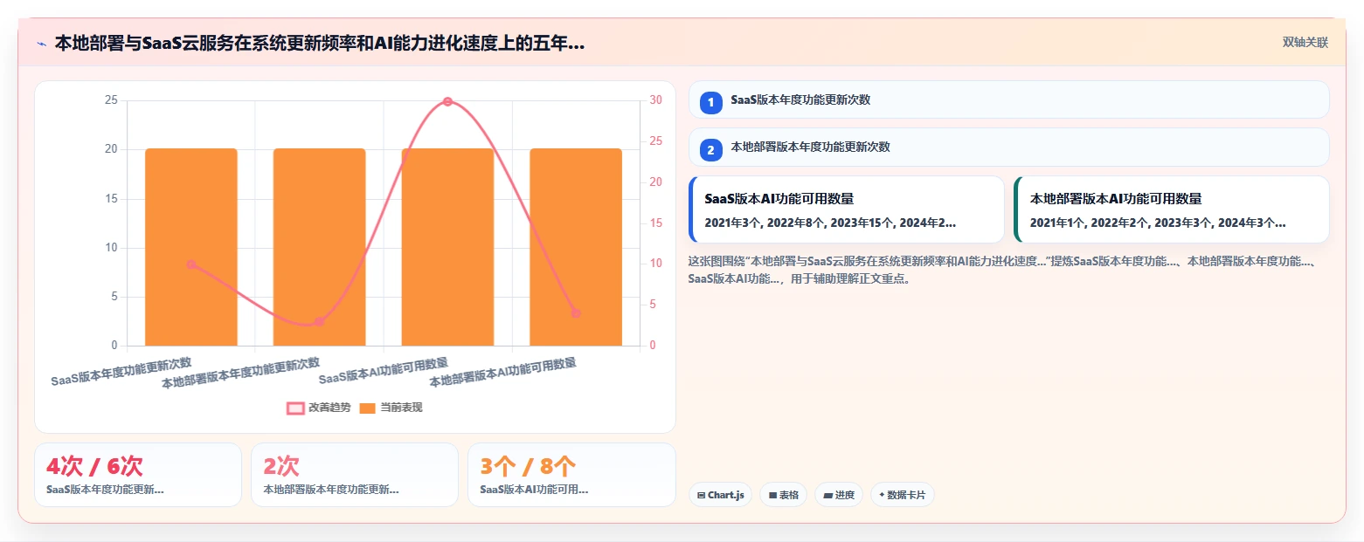Viewport: 1364px width, 542px height.
Task: Click the right axis value 30
Action: [656, 100]
